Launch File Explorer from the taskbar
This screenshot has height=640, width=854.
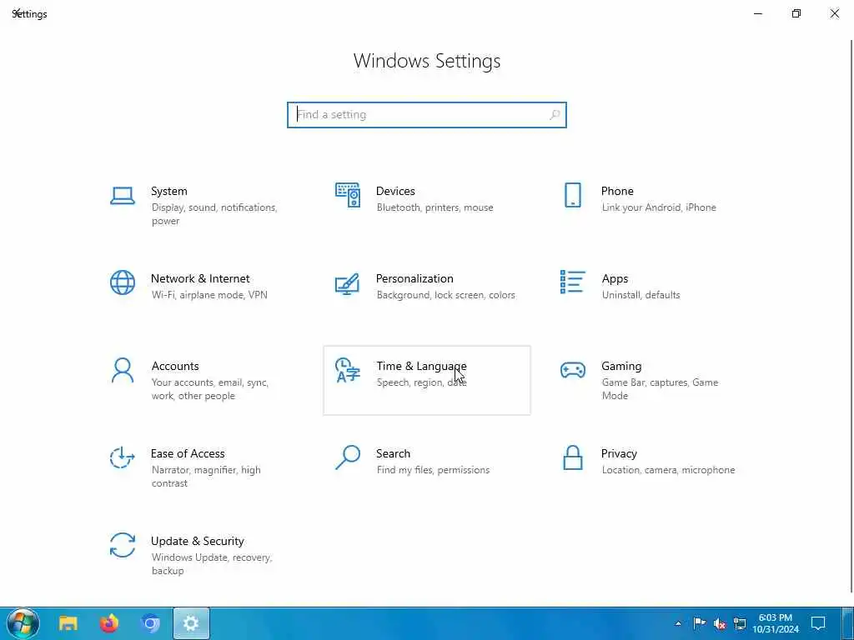(x=68, y=623)
